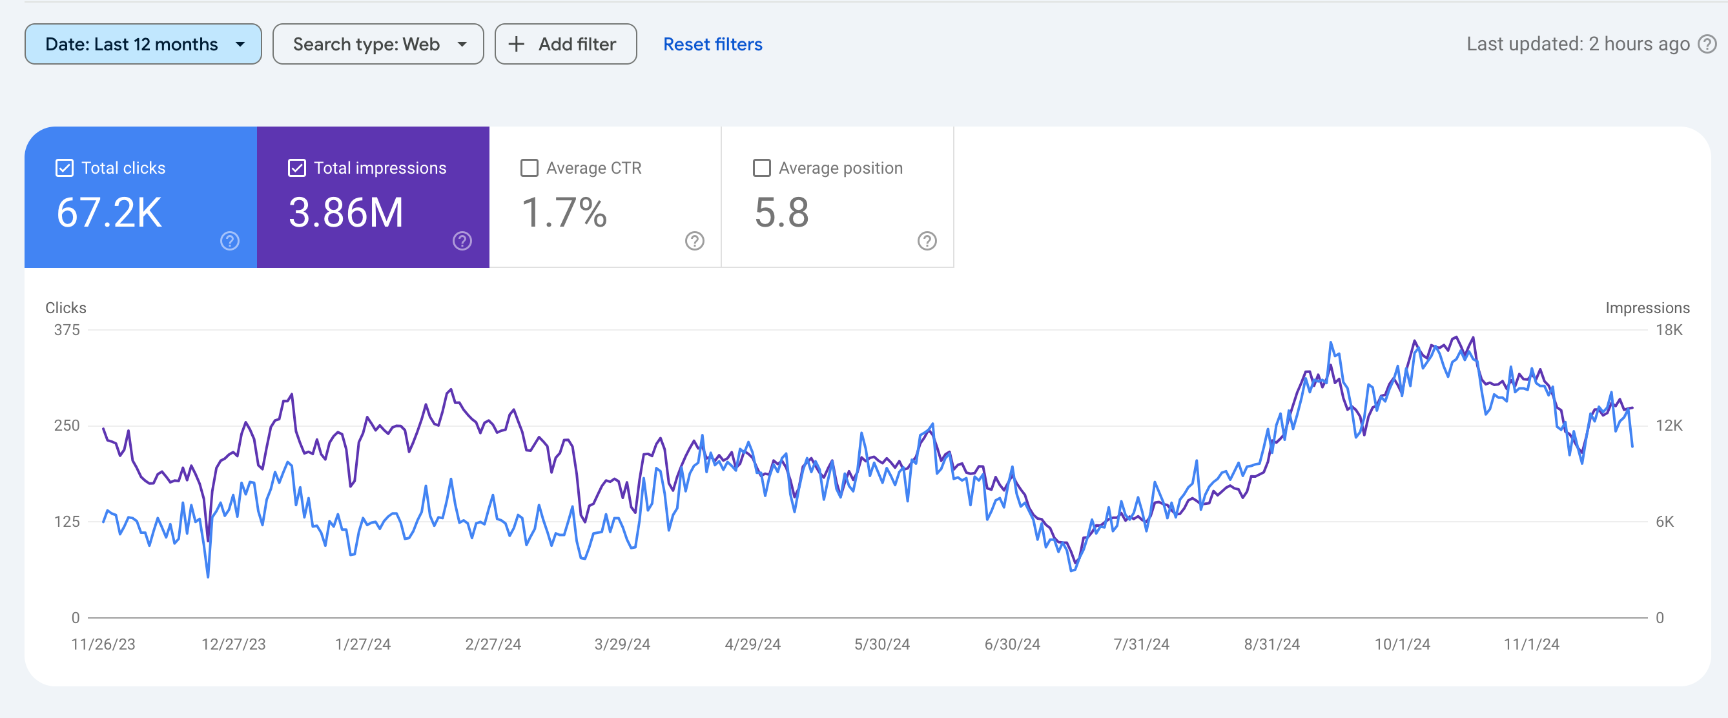Click plus icon on Add filter

click(516, 45)
